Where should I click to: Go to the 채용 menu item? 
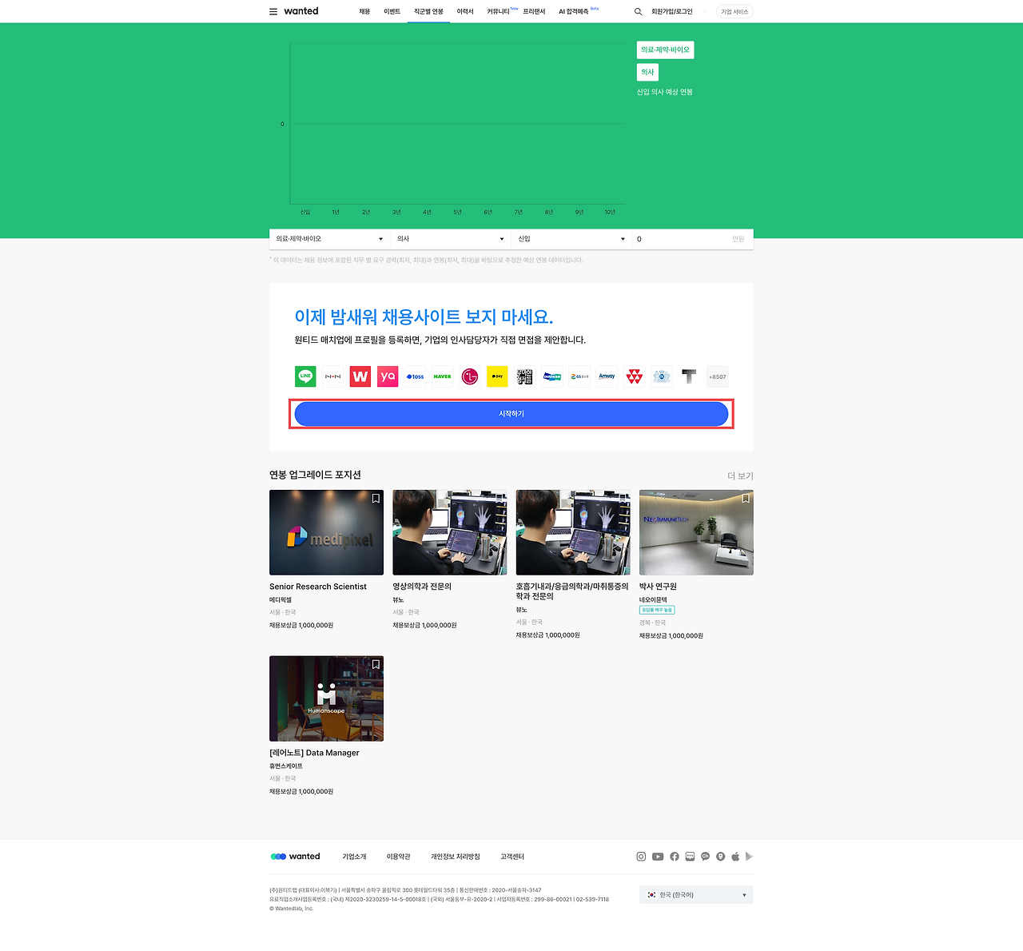coord(364,12)
